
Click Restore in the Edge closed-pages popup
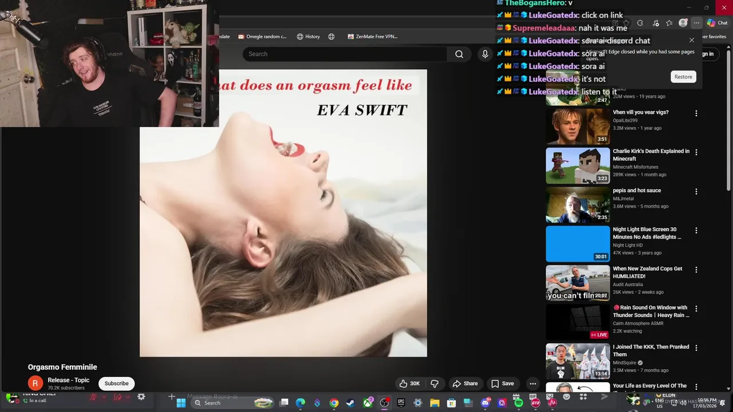(683, 77)
